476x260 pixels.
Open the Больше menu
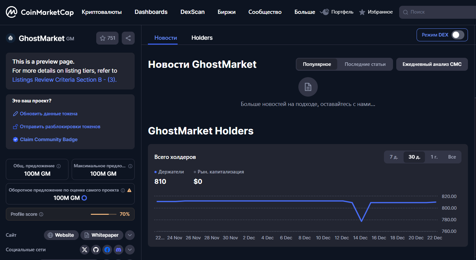pos(305,12)
